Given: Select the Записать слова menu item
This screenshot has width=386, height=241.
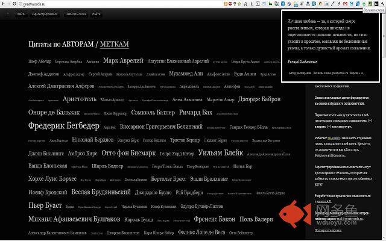Looking at the screenshot, I should tap(76, 14).
